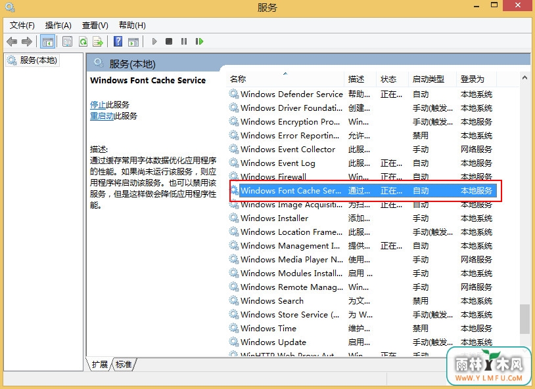Image resolution: width=535 pixels, height=389 pixels.
Task: Click the Export list toolbar icon
Action: (x=98, y=41)
